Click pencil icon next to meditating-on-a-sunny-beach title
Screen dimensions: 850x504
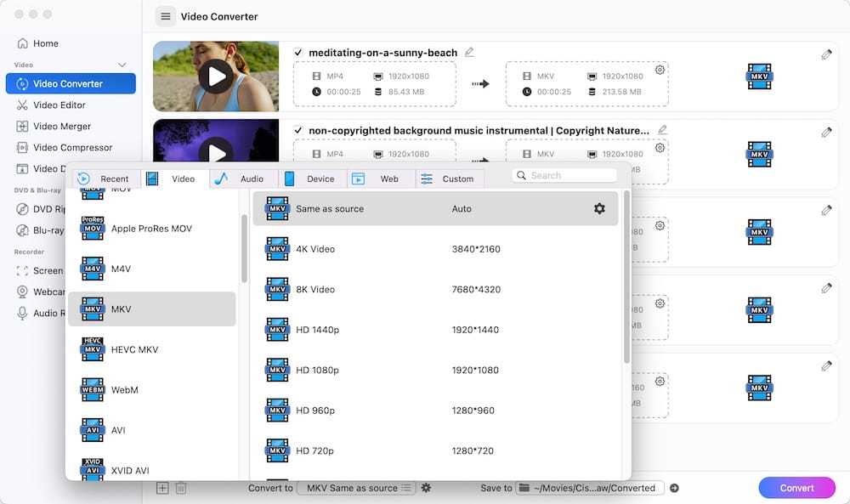[x=469, y=52]
